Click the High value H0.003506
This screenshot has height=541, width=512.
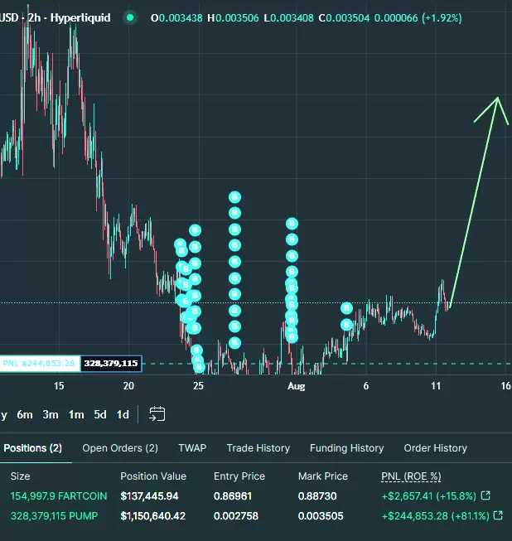click(x=233, y=18)
